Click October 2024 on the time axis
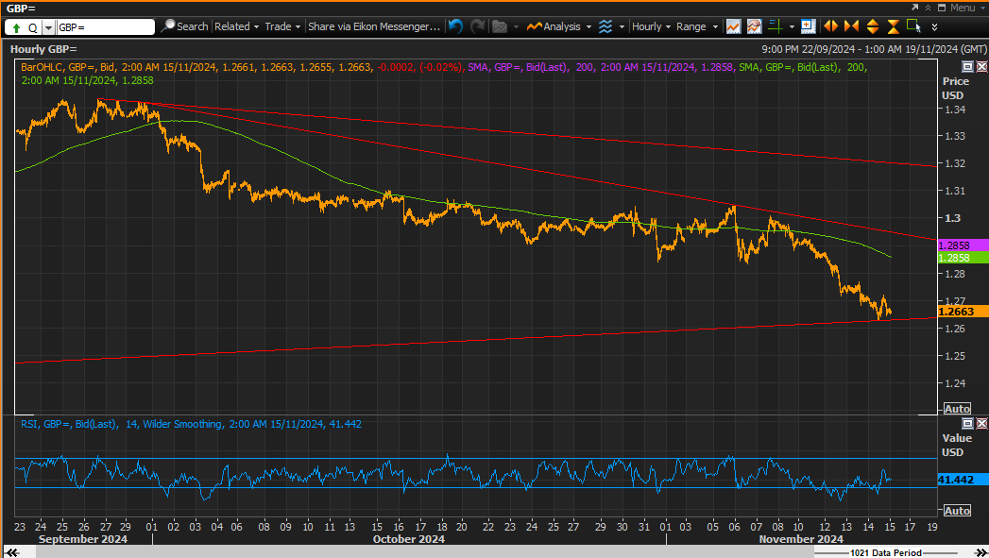Screen dimensions: 989x558 pyautogui.click(x=409, y=539)
